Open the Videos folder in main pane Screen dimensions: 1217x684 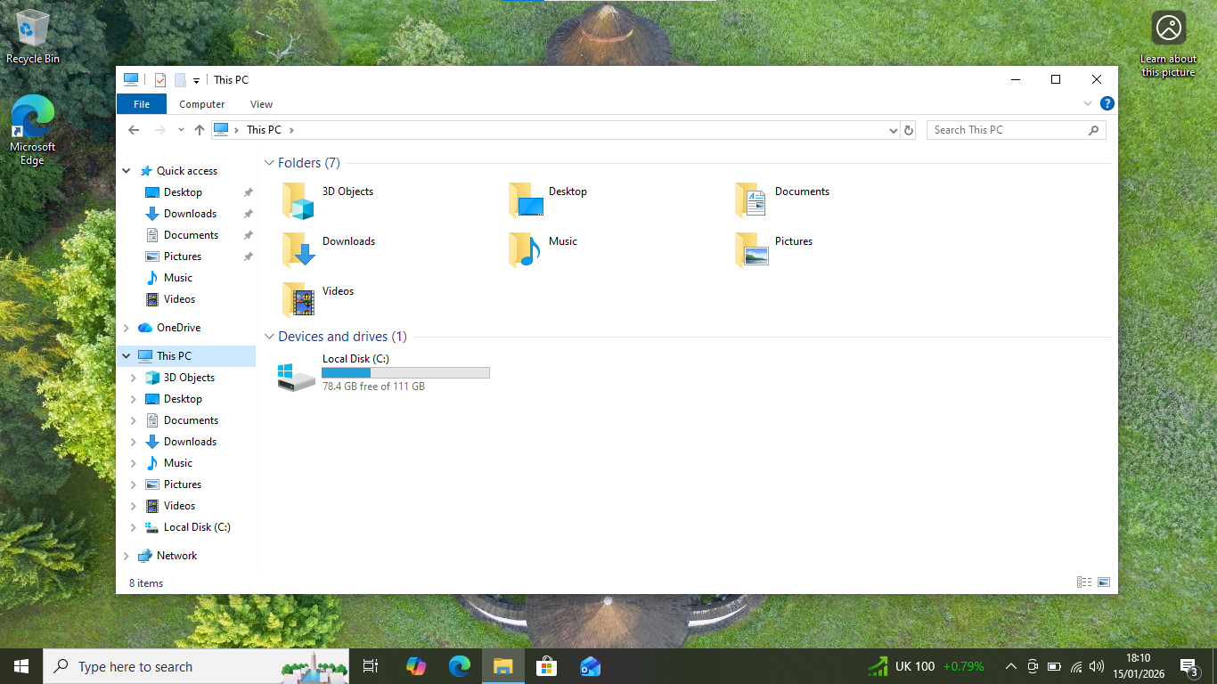pos(298,300)
